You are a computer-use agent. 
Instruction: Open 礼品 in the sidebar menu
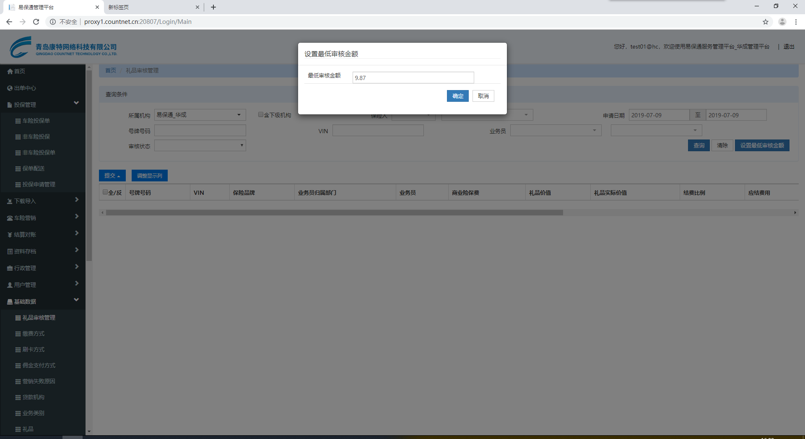click(28, 429)
